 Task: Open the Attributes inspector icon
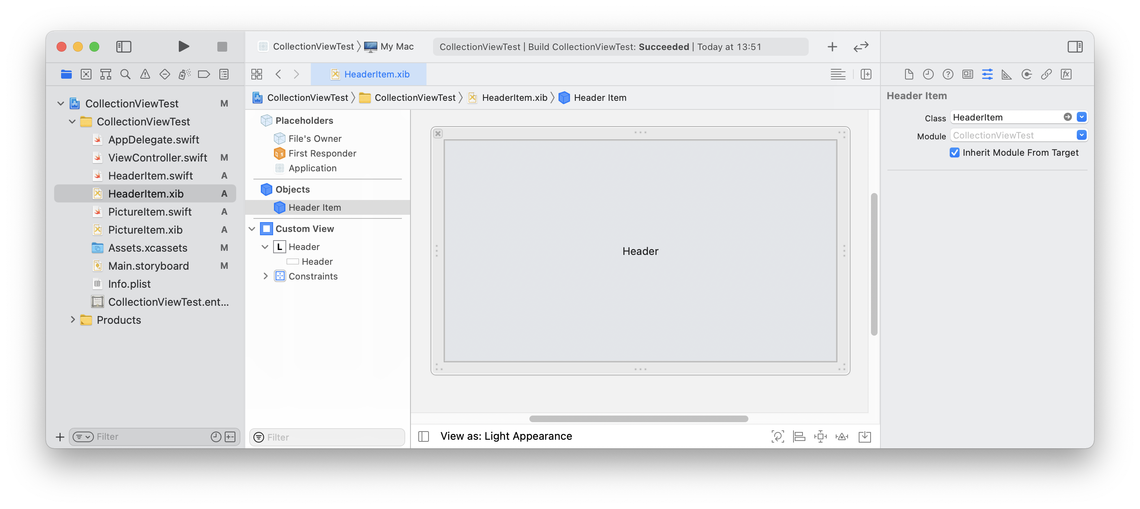(x=987, y=74)
